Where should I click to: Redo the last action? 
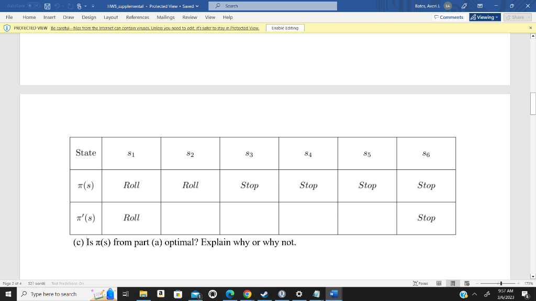pos(70,5)
